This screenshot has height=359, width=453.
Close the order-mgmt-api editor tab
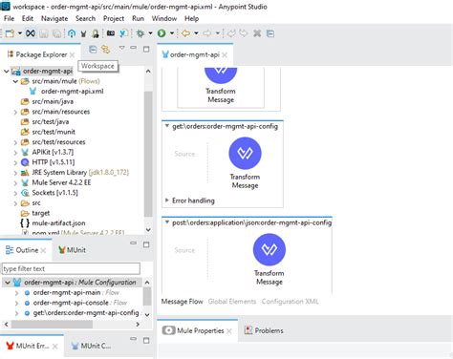(x=225, y=55)
